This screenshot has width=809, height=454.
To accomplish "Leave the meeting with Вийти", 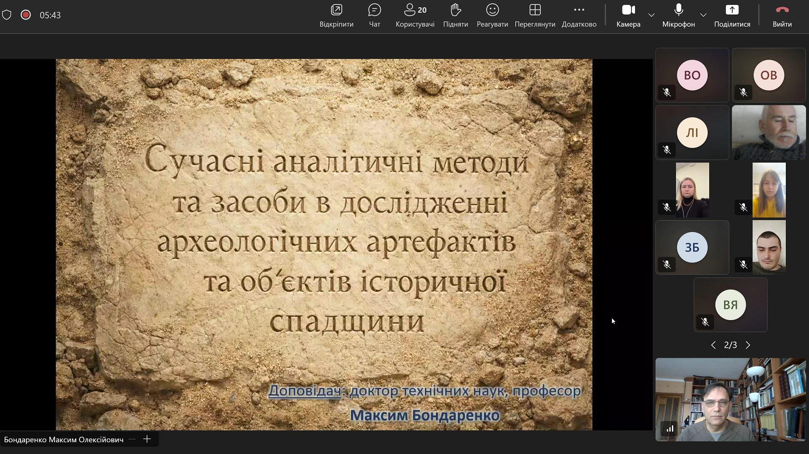I will tap(782, 15).
